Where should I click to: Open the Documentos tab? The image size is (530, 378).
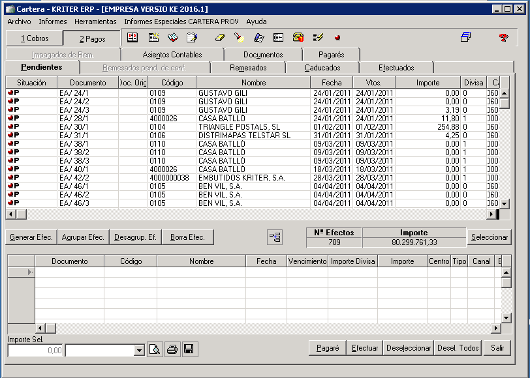pos(263,55)
